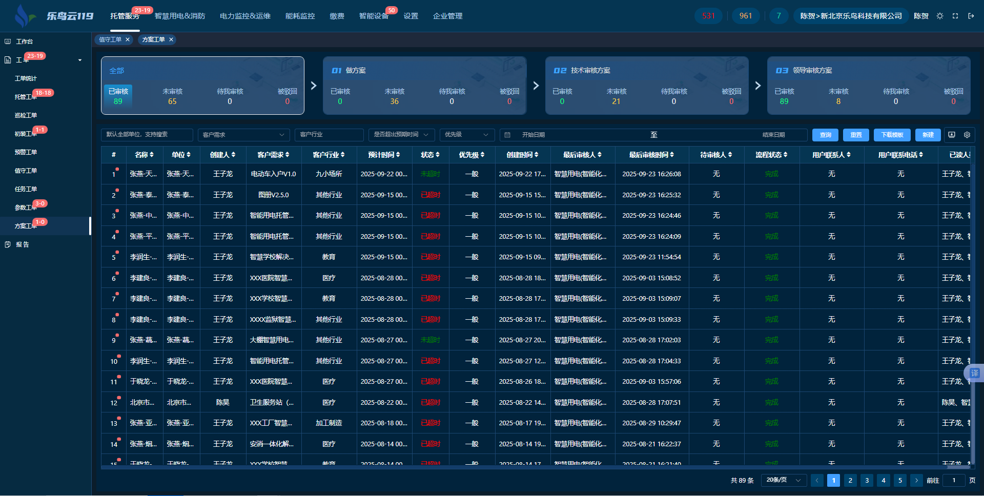984x496 pixels.
Task: Toggle the light/dark theme sun icon
Action: click(940, 16)
